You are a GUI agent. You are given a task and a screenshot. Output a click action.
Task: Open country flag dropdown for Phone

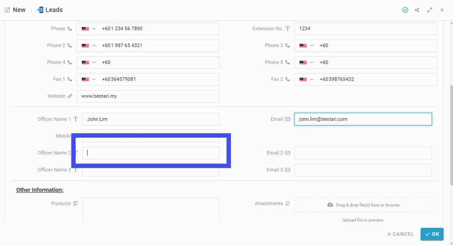click(x=89, y=29)
